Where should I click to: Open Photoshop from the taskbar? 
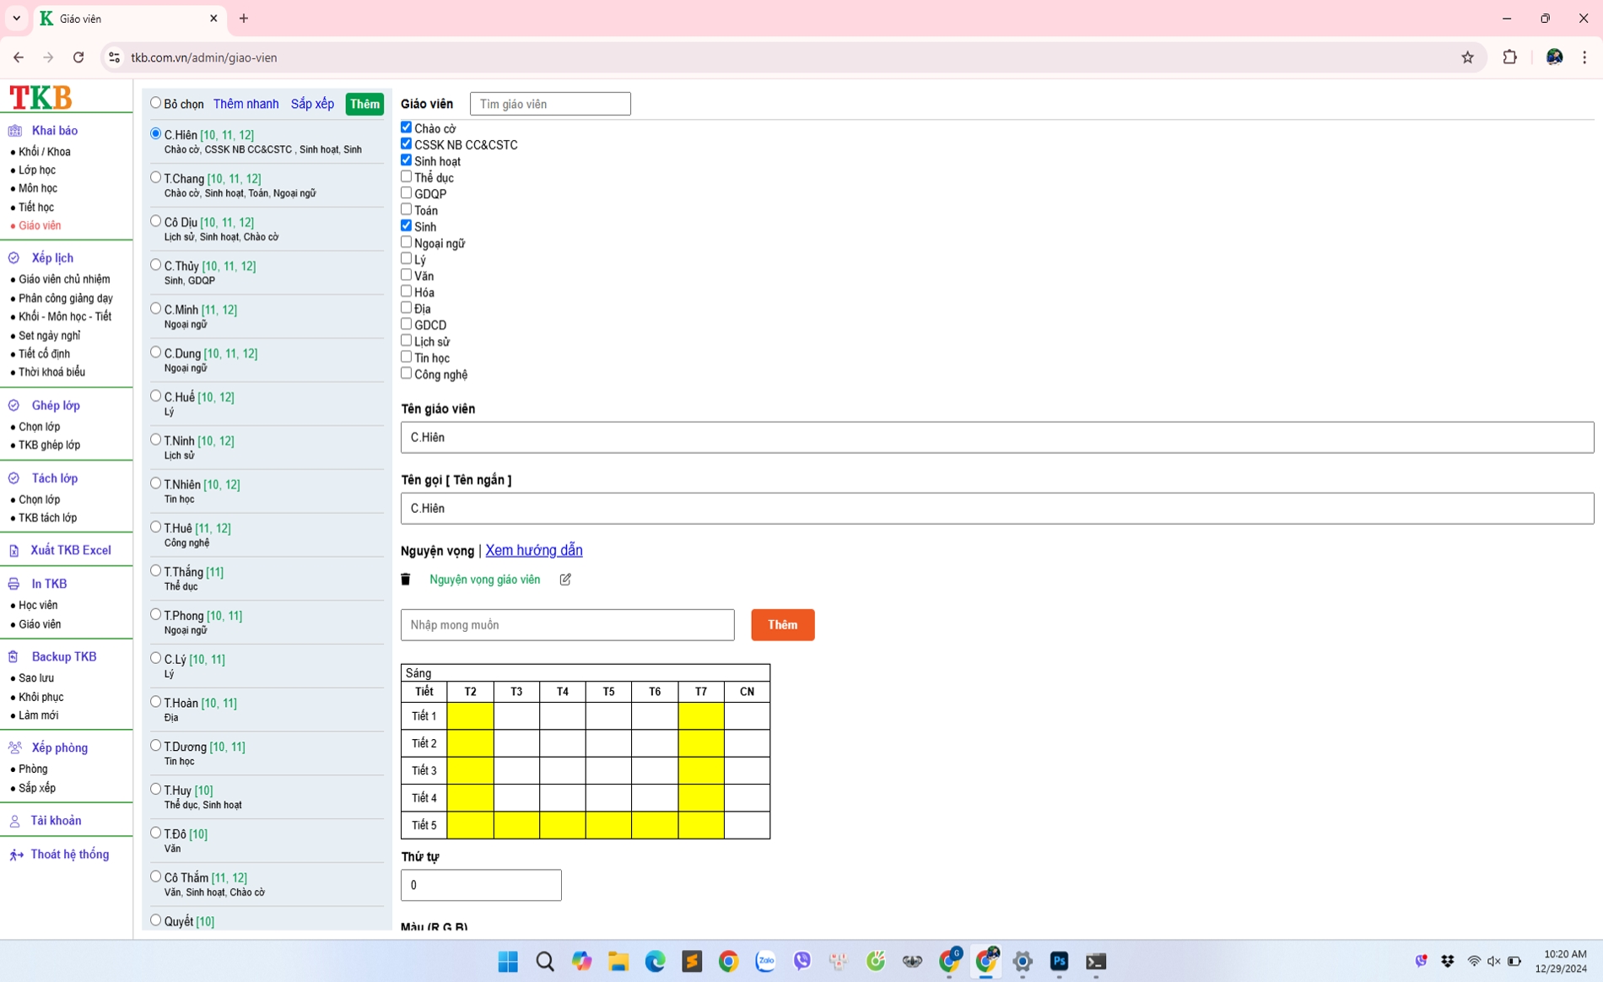(1059, 961)
